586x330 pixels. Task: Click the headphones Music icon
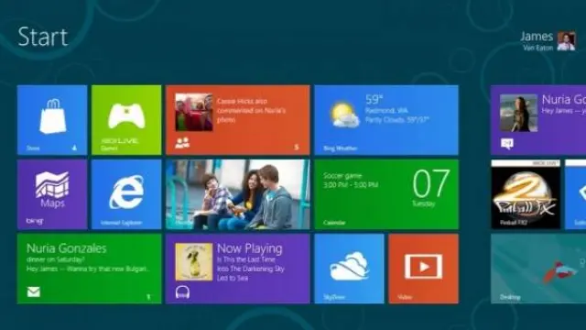tap(182, 291)
